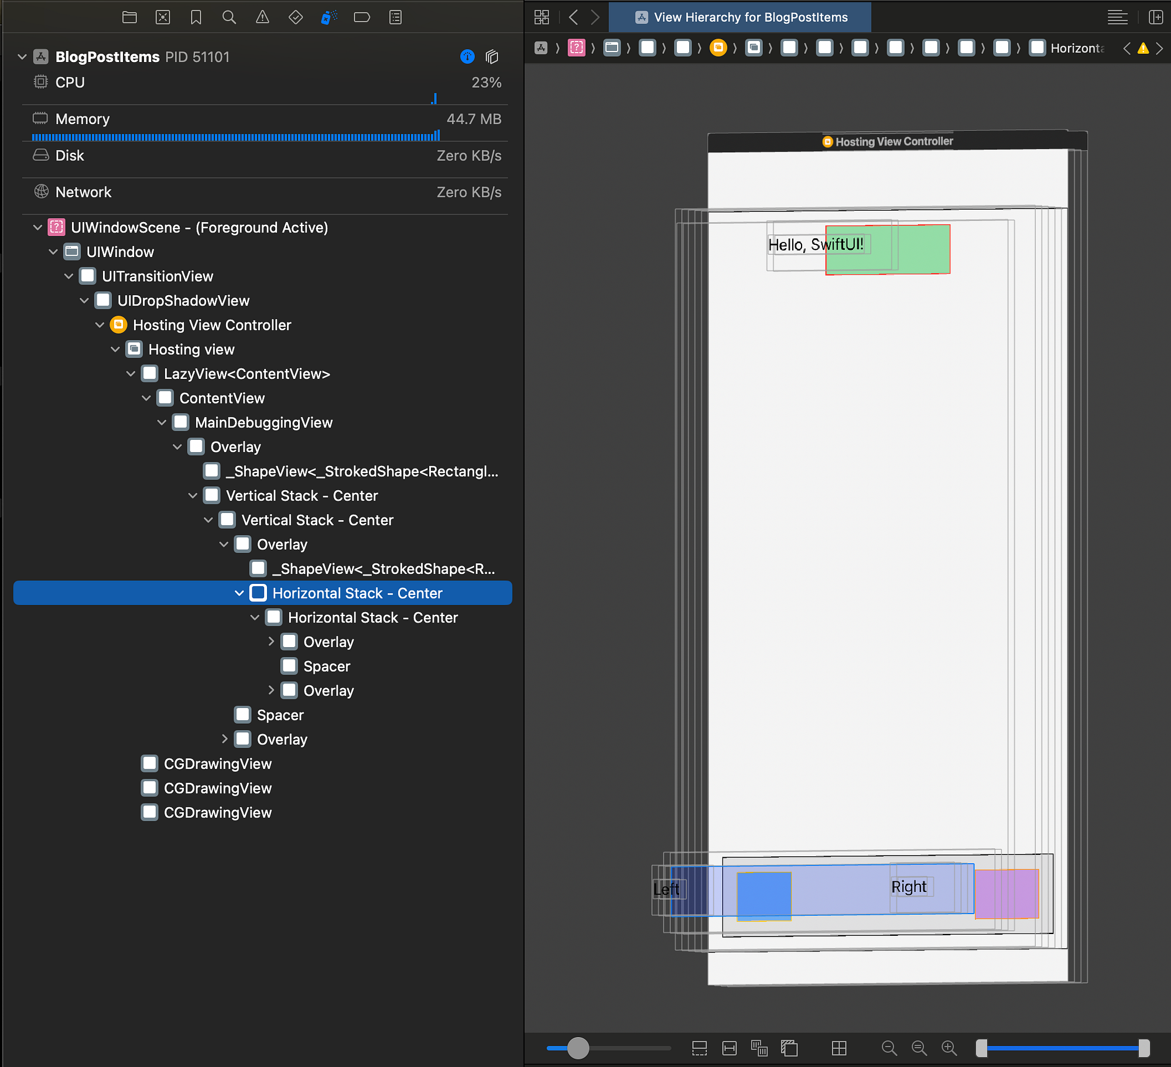Image resolution: width=1171 pixels, height=1067 pixels.
Task: Click the Zoom In magnifier button
Action: coord(949,1048)
